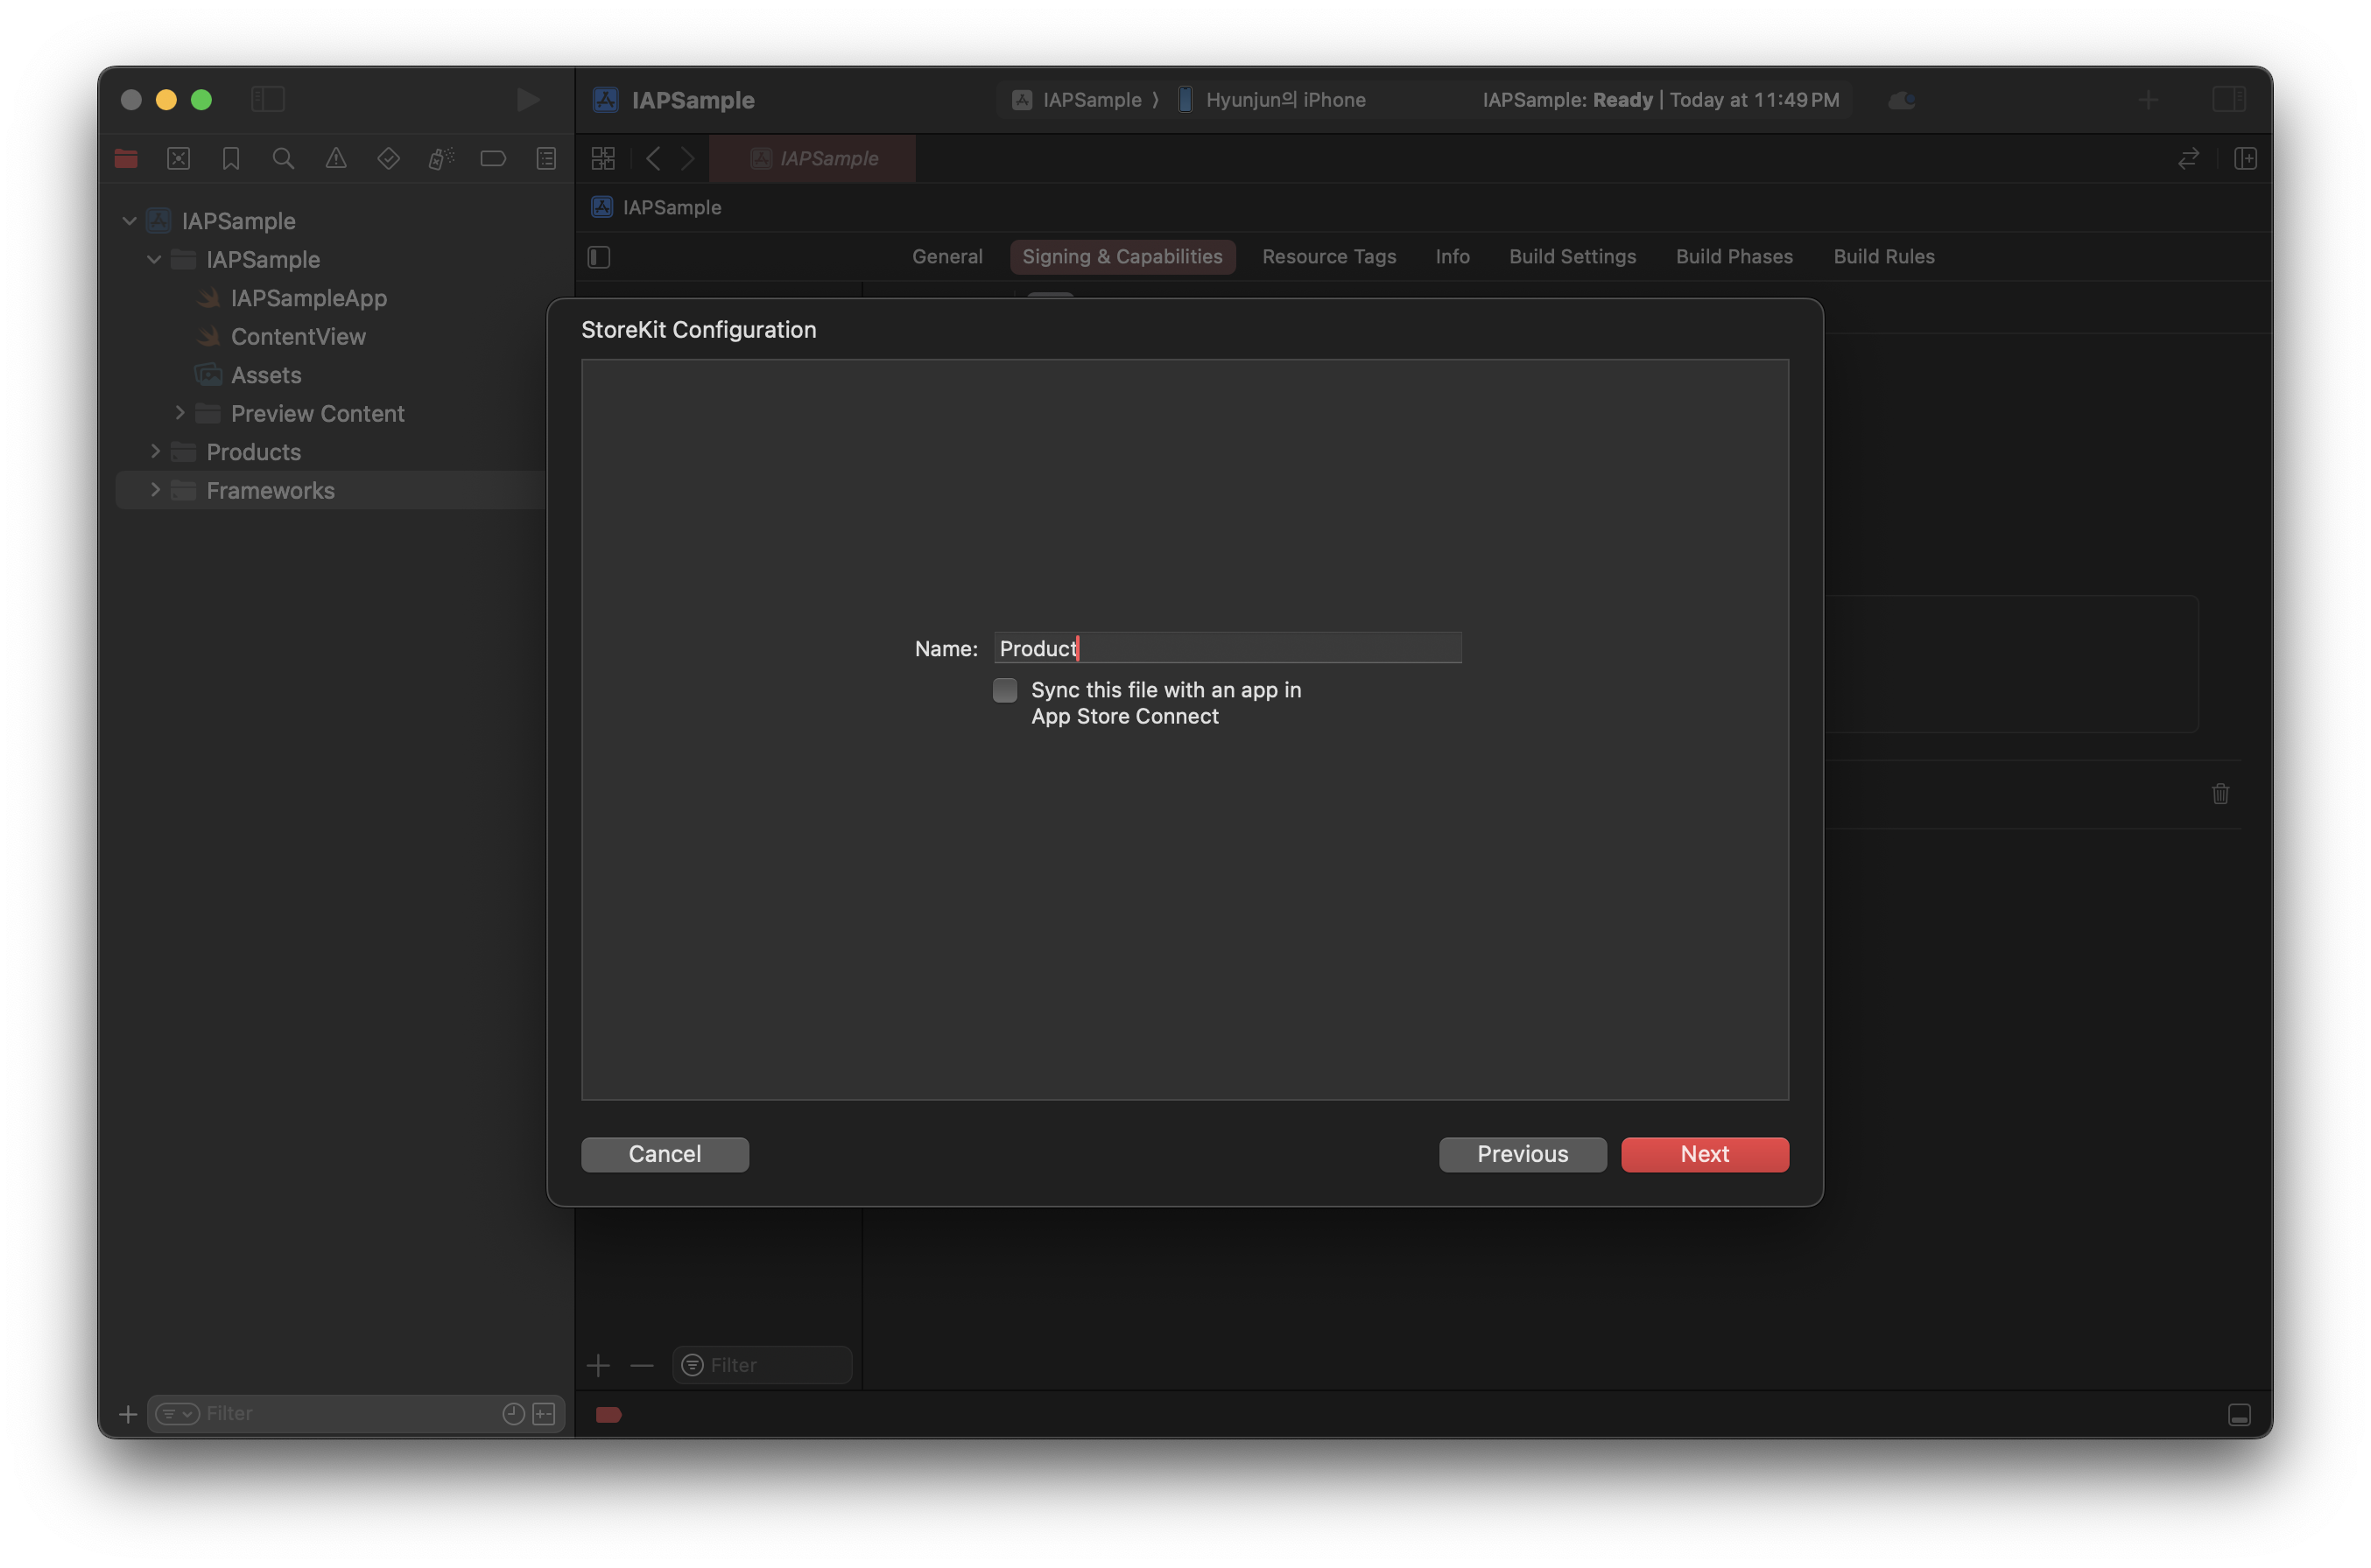The width and height of the screenshot is (2371, 1568).
Task: Click the Run play button
Action: coord(527,99)
